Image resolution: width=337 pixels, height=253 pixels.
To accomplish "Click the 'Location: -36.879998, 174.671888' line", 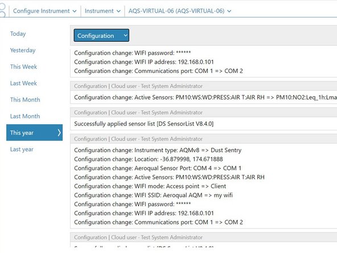I will (149, 159).
